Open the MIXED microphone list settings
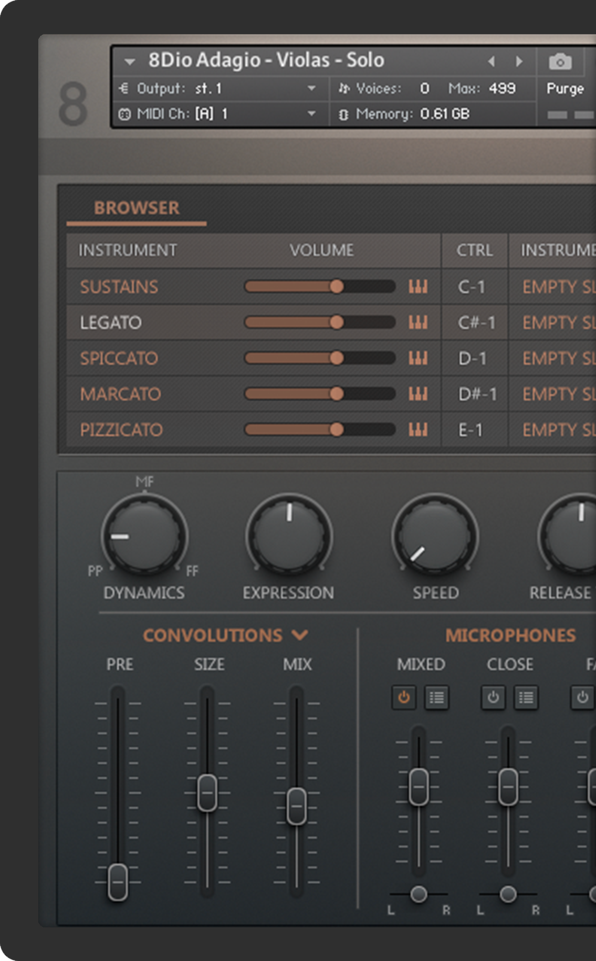Viewport: 596px width, 961px height. [x=436, y=698]
